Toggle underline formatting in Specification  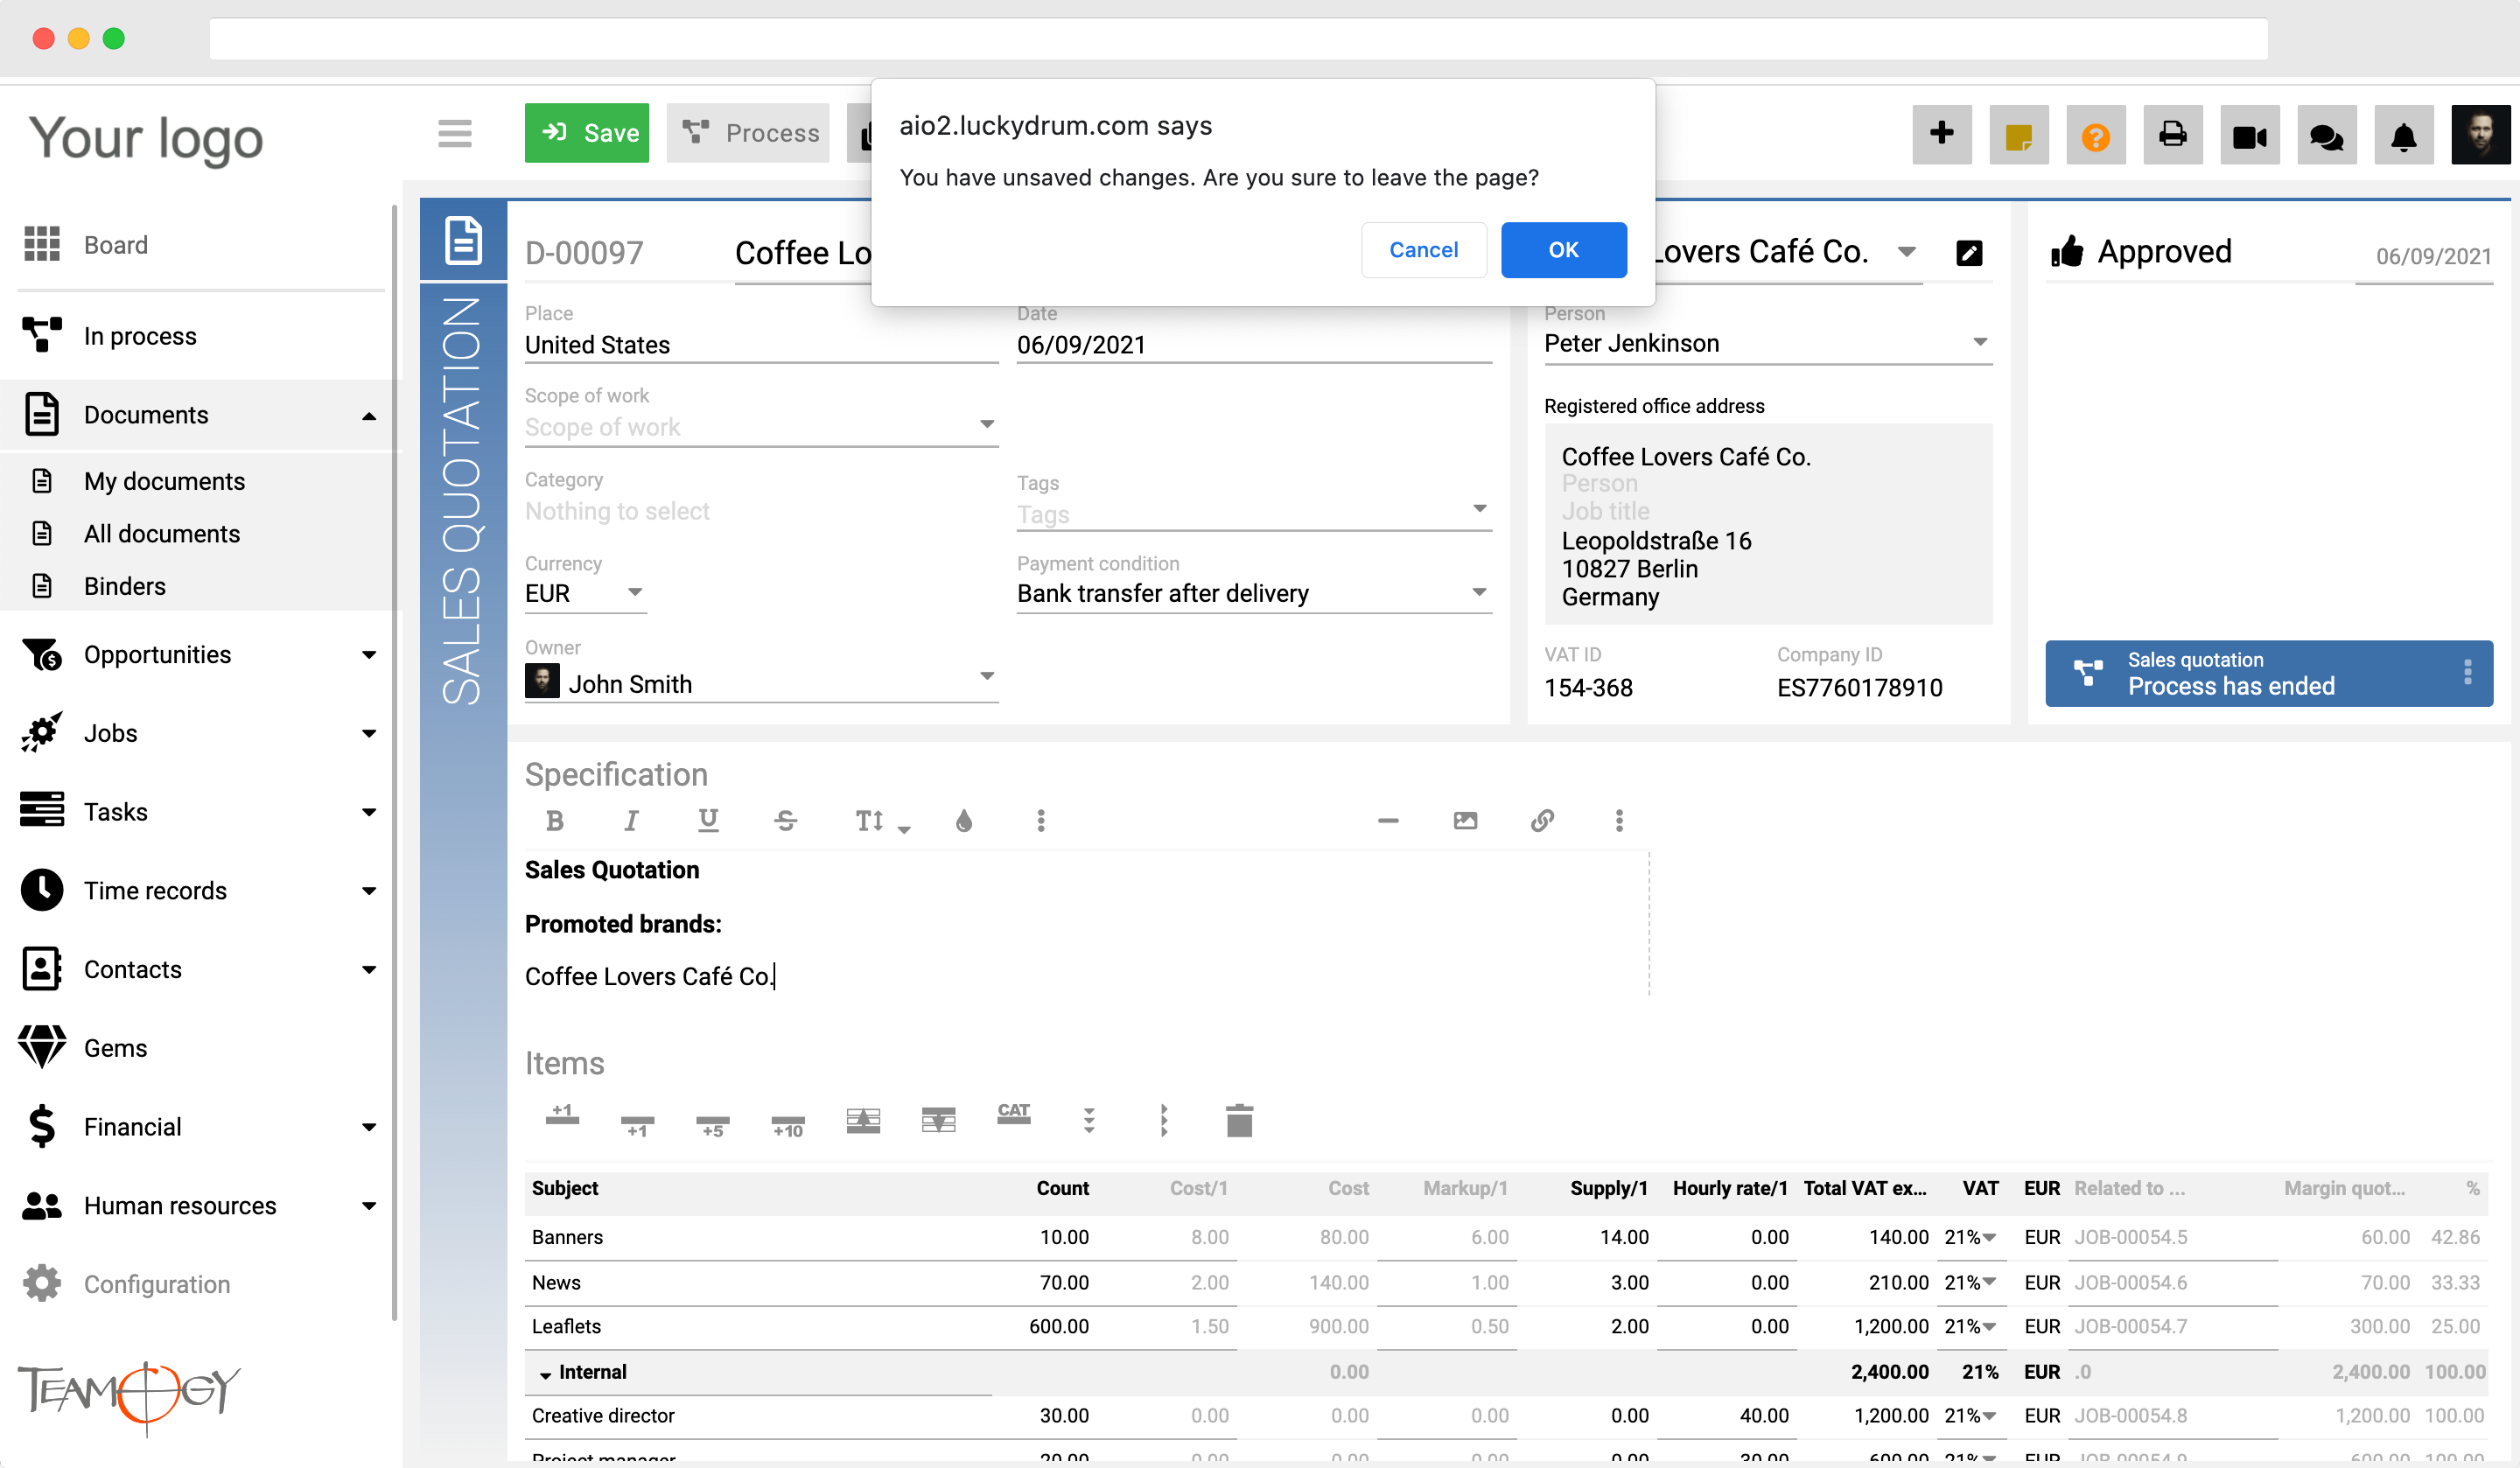[x=708, y=820]
